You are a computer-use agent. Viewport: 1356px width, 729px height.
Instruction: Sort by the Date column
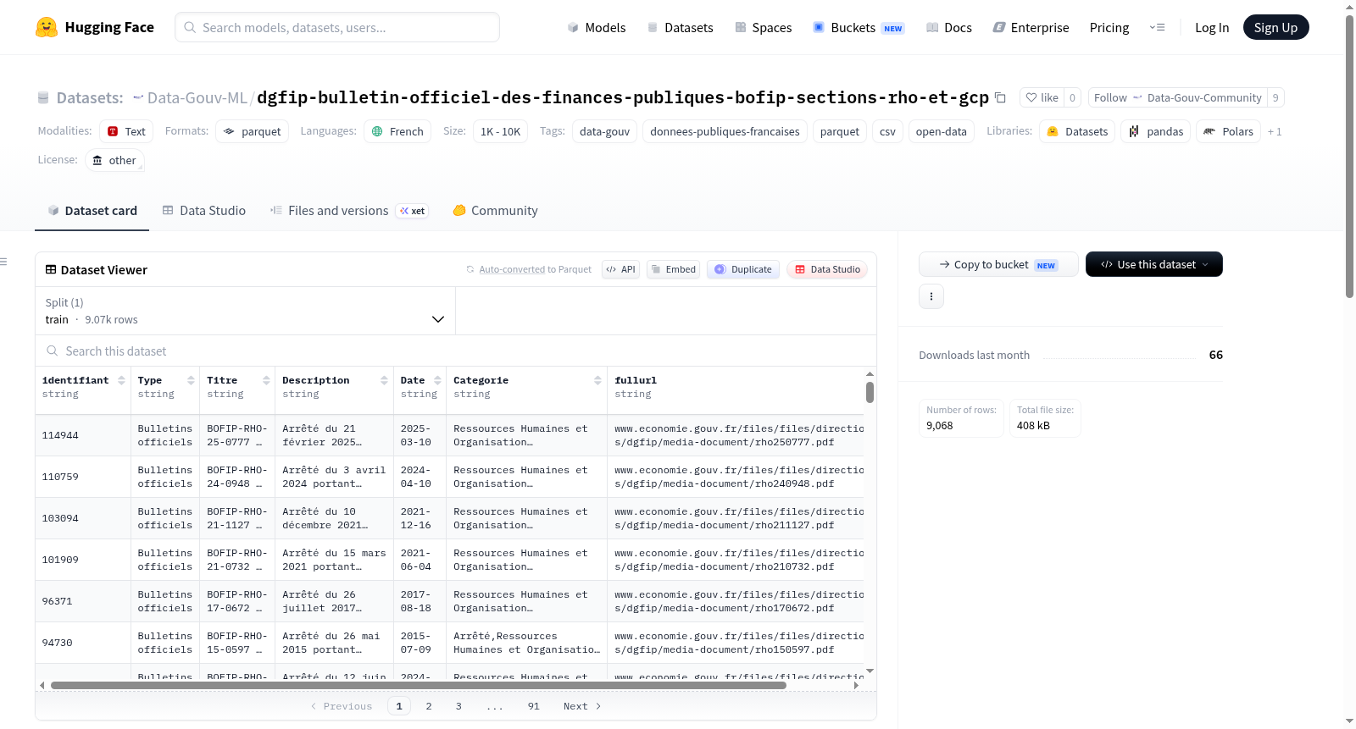pyautogui.click(x=437, y=380)
